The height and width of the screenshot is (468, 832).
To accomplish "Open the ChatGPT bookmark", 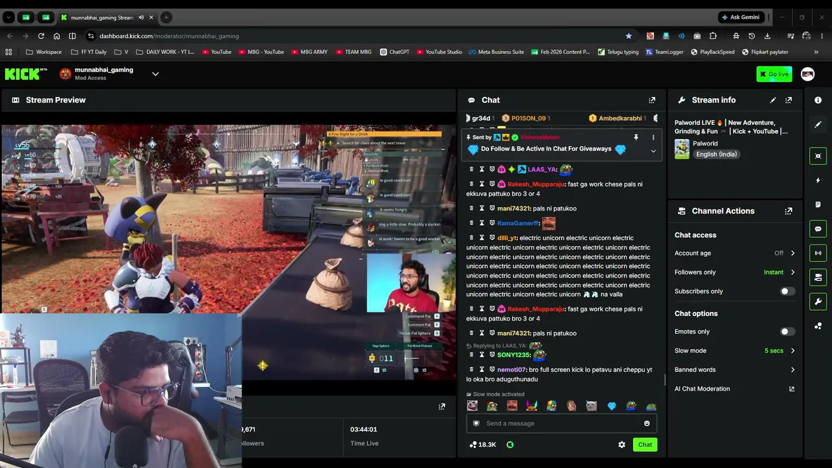I will point(395,52).
